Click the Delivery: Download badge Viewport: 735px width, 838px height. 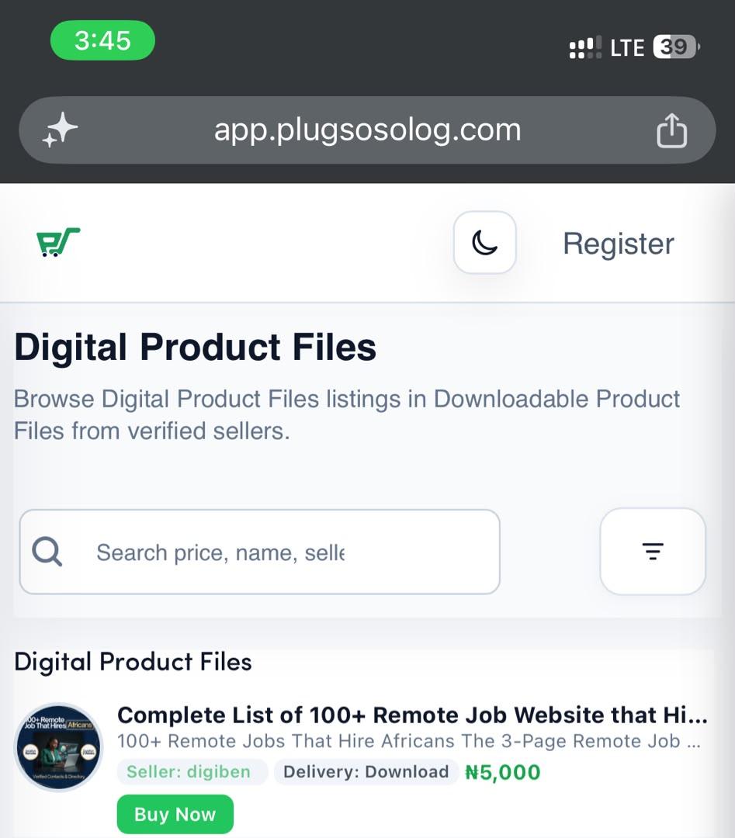pos(366,772)
